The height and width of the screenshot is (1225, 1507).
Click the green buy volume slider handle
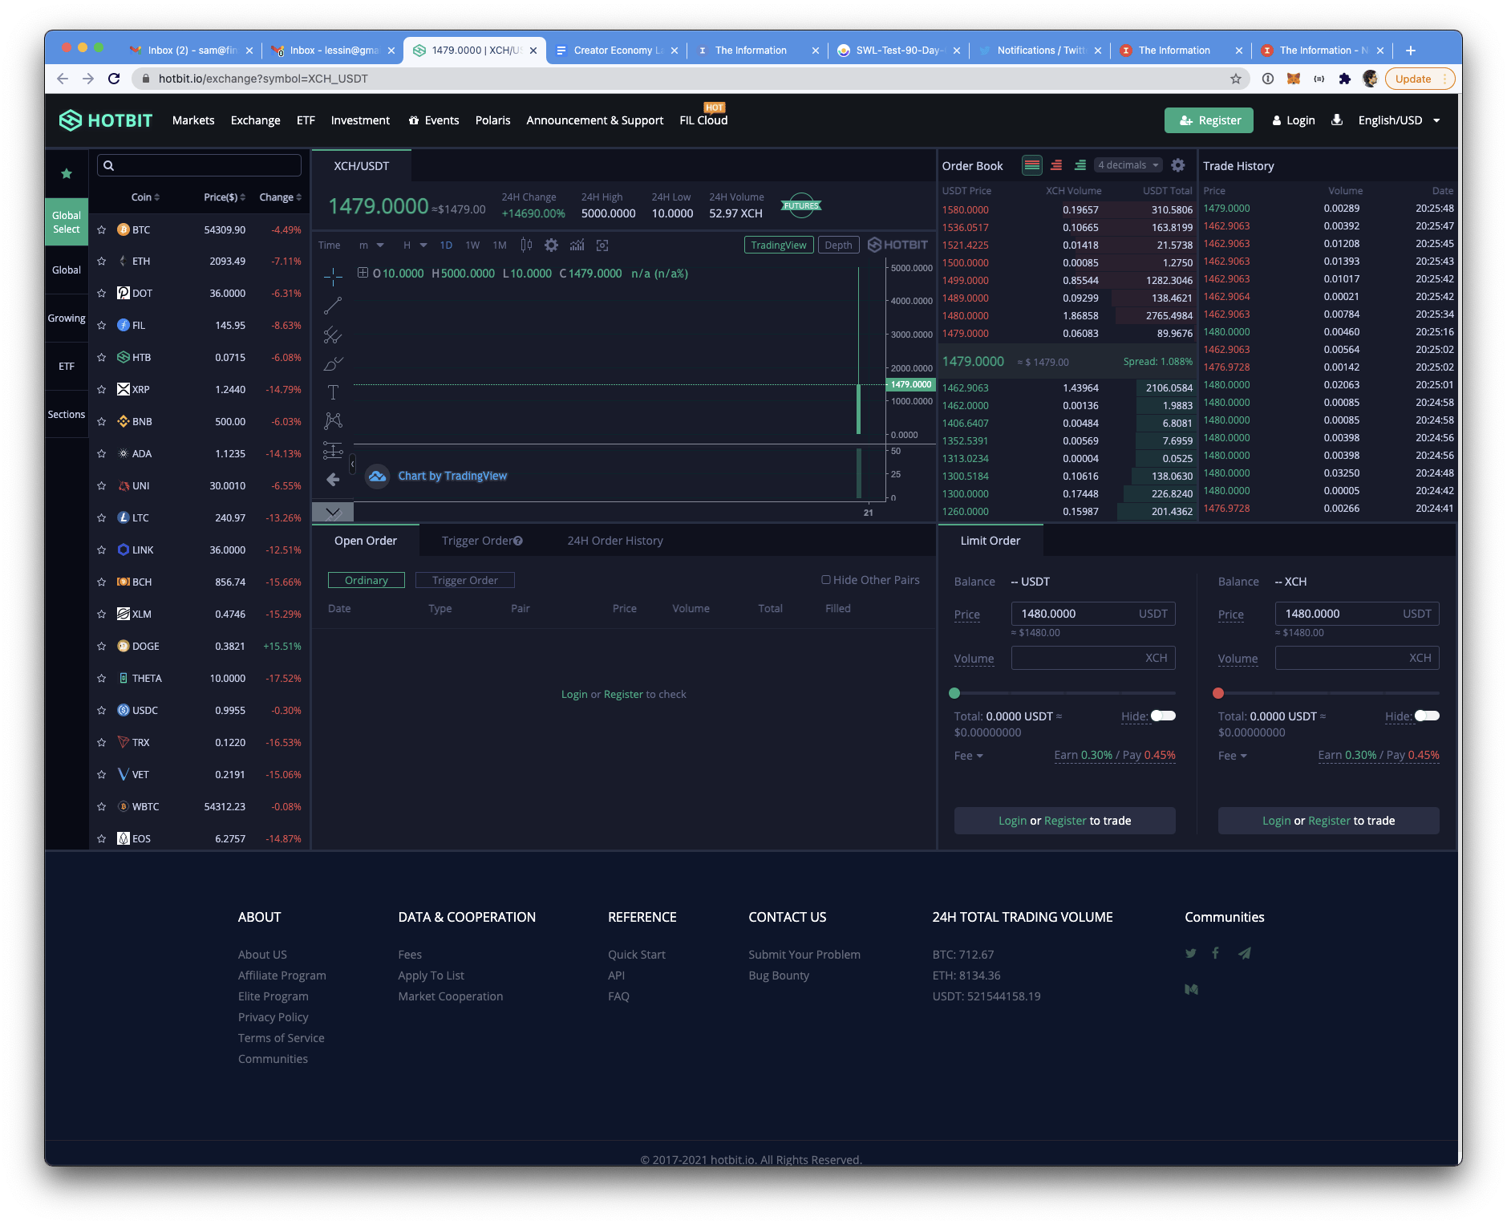coord(954,693)
